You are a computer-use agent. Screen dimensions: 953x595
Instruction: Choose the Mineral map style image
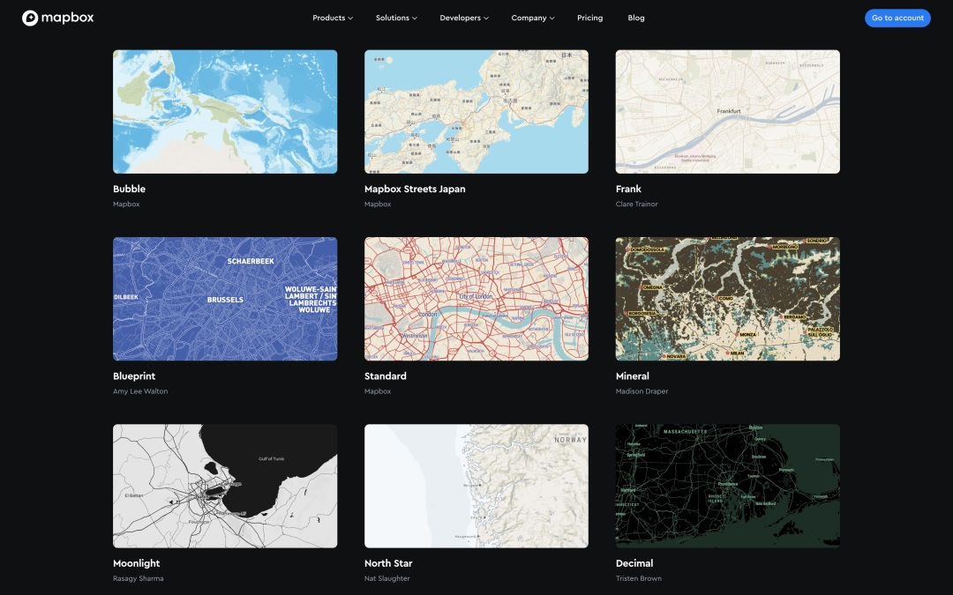[727, 299]
